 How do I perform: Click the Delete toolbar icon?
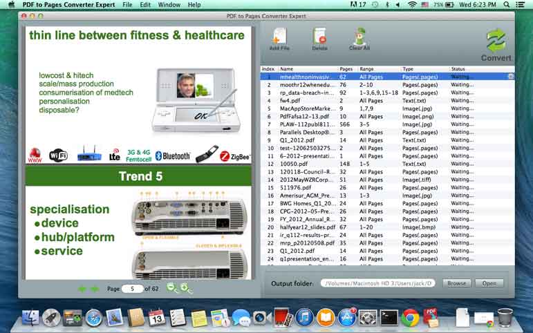pyautogui.click(x=319, y=39)
